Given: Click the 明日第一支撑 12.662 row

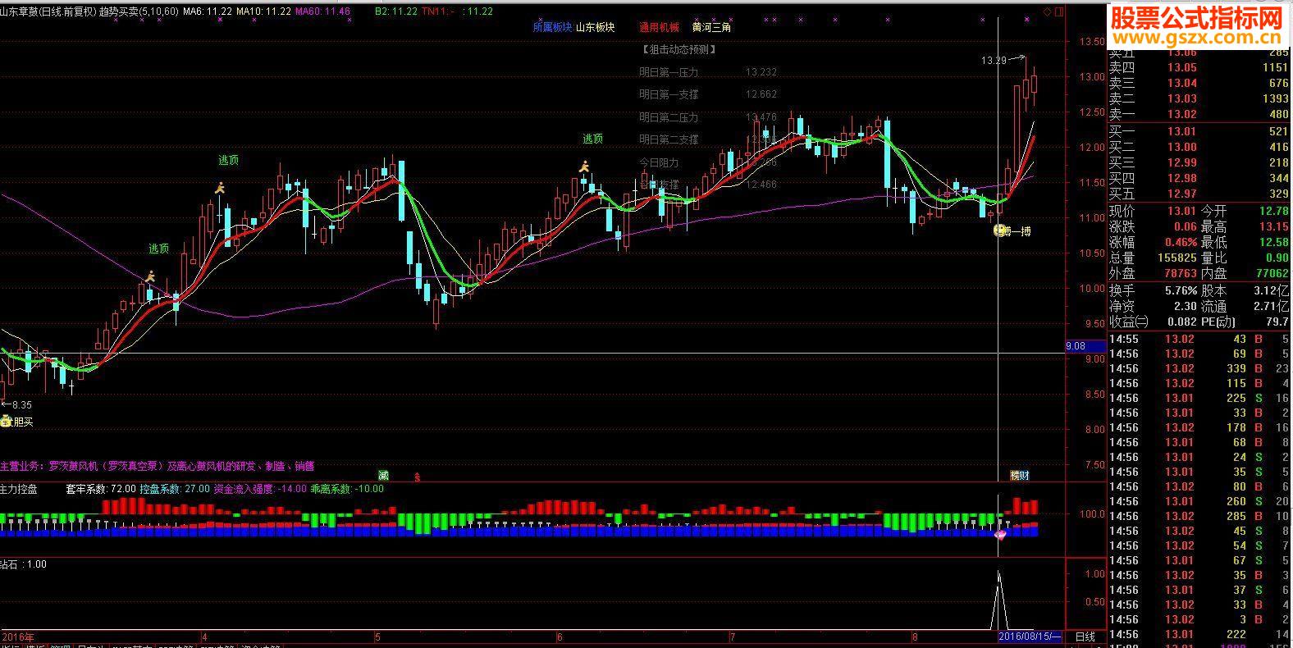Looking at the screenshot, I should (708, 94).
